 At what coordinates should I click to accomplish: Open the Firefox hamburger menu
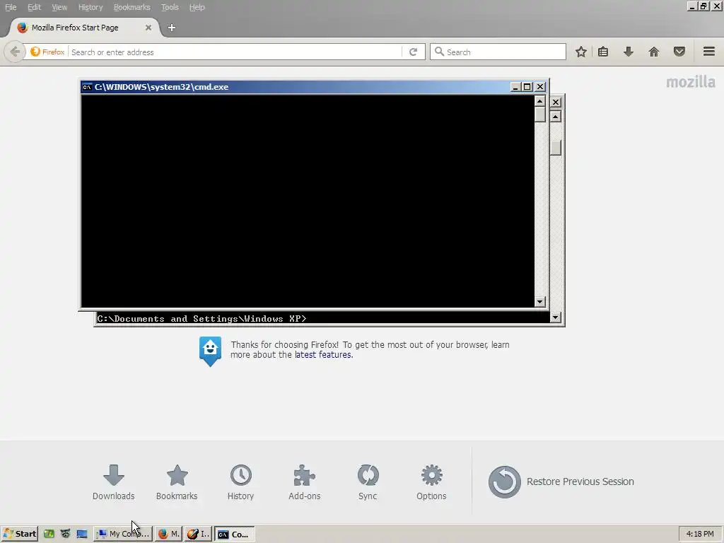[709, 52]
